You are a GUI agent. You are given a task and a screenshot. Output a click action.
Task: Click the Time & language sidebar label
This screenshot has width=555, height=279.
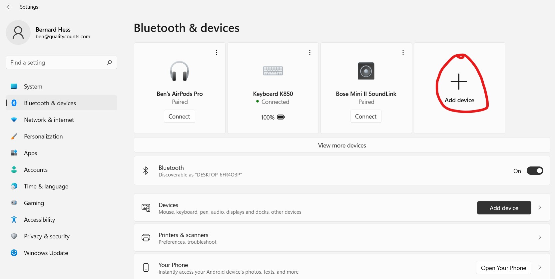tap(46, 186)
